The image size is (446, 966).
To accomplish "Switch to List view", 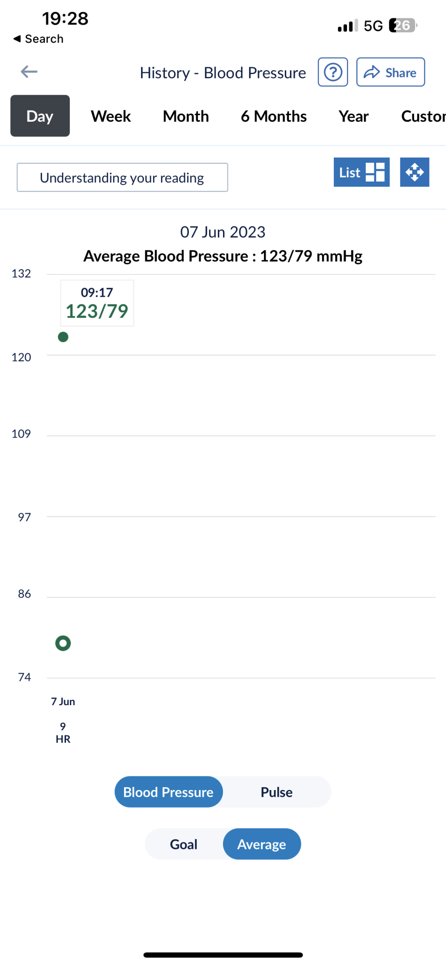I will [361, 172].
